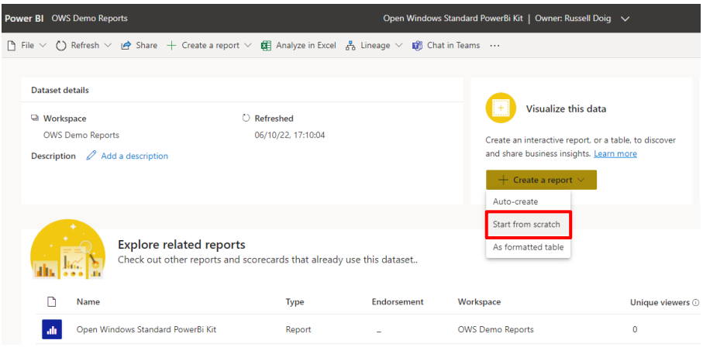Screen dimensions: 703x354
Task: Click the Lineage hierarchy icon
Action: tap(350, 45)
